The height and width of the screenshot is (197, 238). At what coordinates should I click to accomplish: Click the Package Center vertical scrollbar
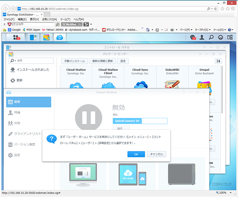[x=222, y=90]
